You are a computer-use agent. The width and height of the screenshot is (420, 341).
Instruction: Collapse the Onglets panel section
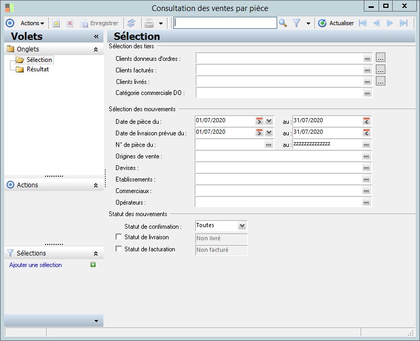pos(96,49)
